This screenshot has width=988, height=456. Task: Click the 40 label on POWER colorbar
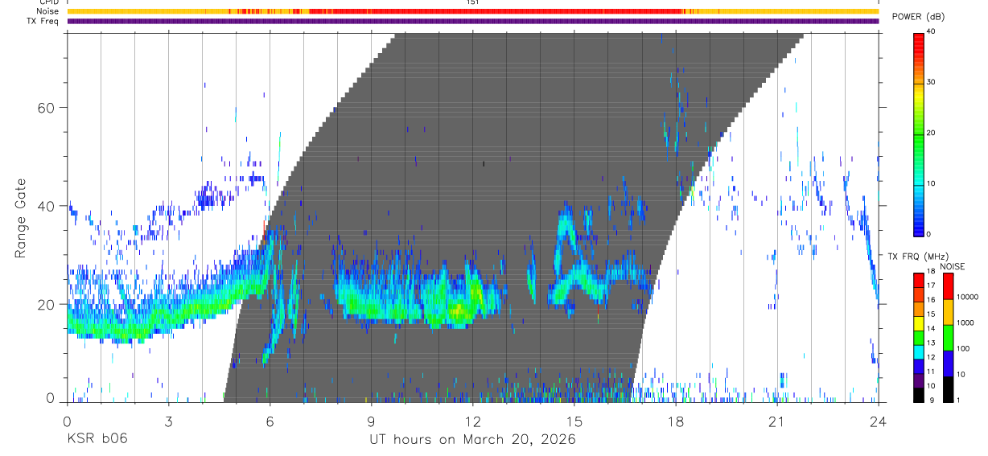pos(930,32)
